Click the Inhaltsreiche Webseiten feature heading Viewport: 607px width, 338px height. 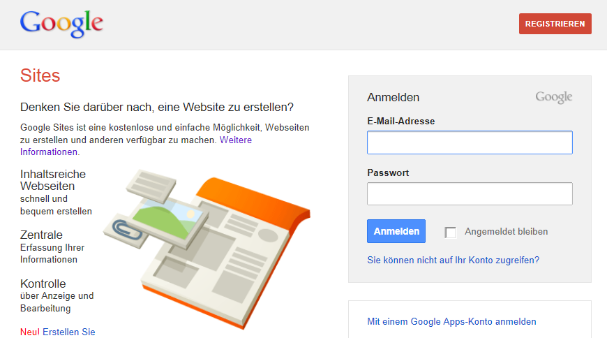coord(53,180)
